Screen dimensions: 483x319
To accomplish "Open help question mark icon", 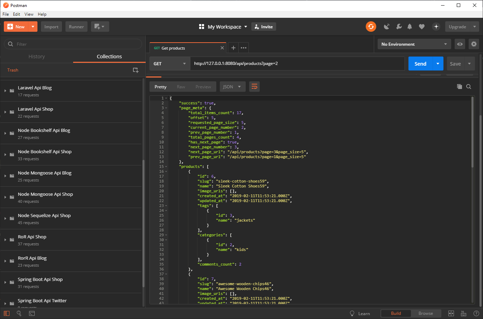I will point(476,313).
